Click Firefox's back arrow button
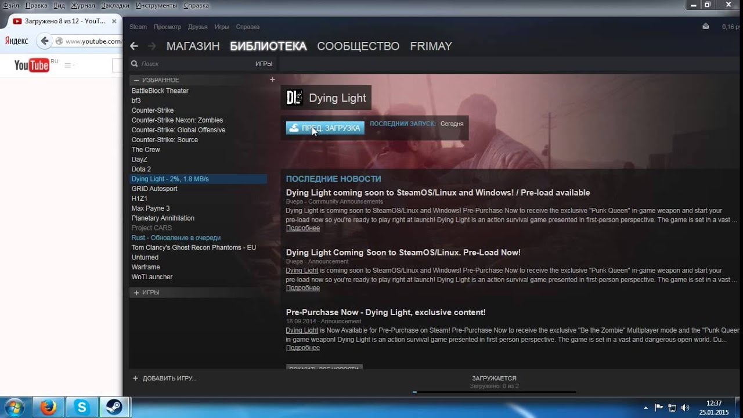 point(44,41)
